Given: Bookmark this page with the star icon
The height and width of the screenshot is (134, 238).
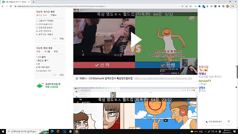Looking at the screenshot, I should (190, 6).
